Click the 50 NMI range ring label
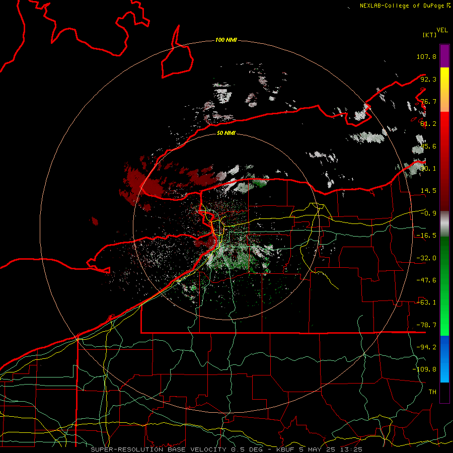 point(226,133)
